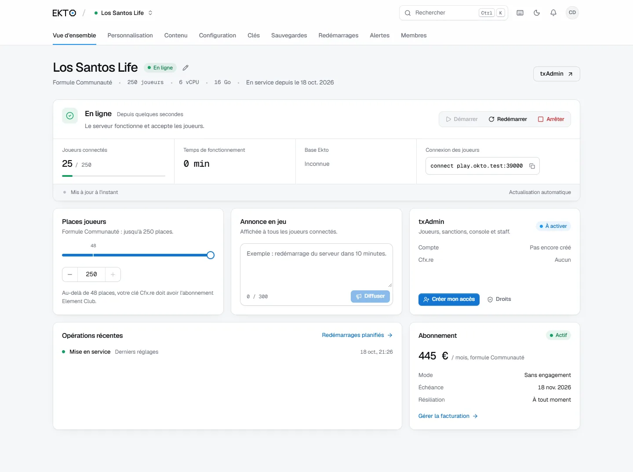Stop the server with Arrêter
Viewport: 633px width, 472px height.
551,119
